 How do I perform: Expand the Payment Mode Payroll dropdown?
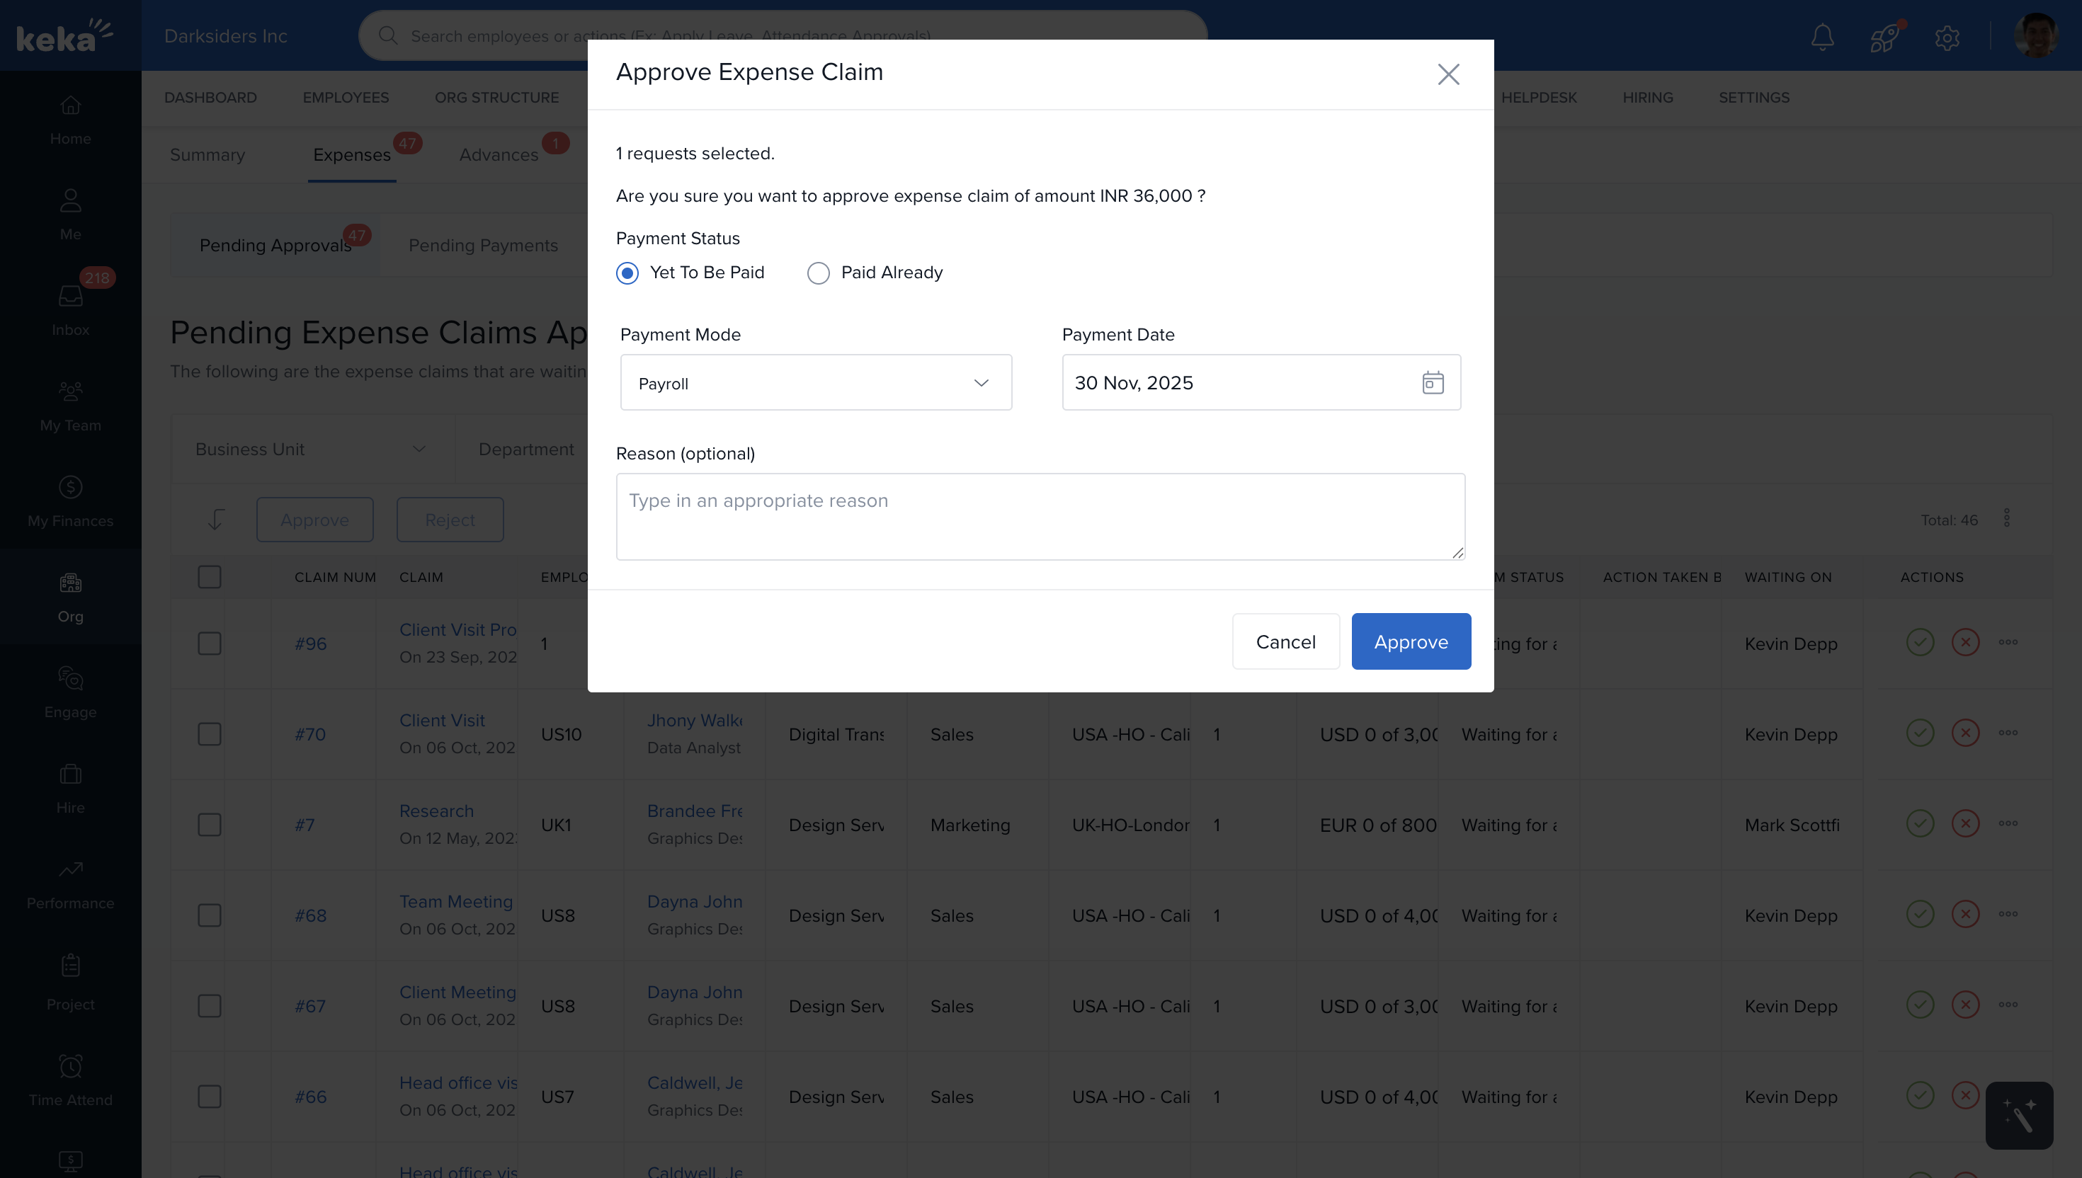(816, 383)
